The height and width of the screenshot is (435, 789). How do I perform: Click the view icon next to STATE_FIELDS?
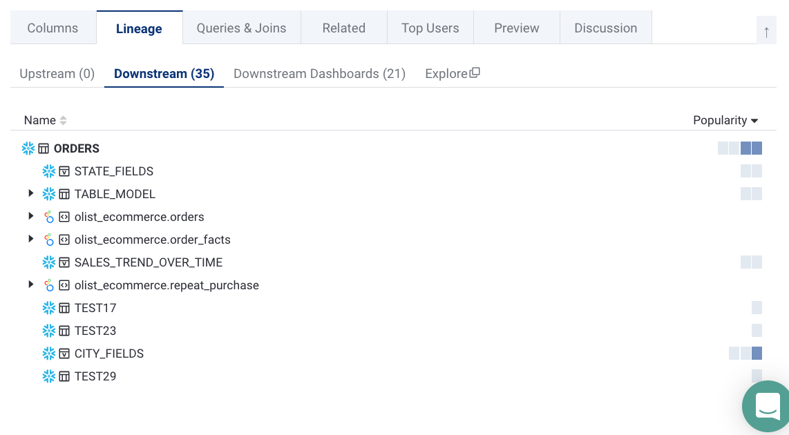64,171
